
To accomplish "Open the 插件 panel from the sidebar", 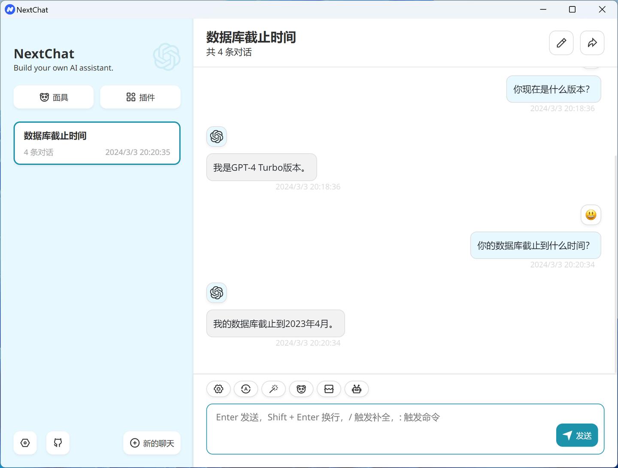I will pyautogui.click(x=140, y=97).
